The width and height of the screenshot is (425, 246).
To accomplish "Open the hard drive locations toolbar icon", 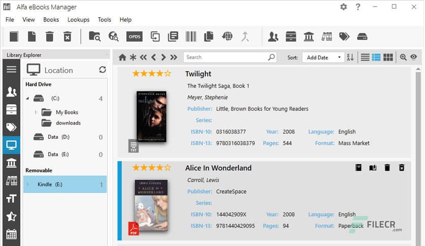I will pyautogui.click(x=362, y=37).
